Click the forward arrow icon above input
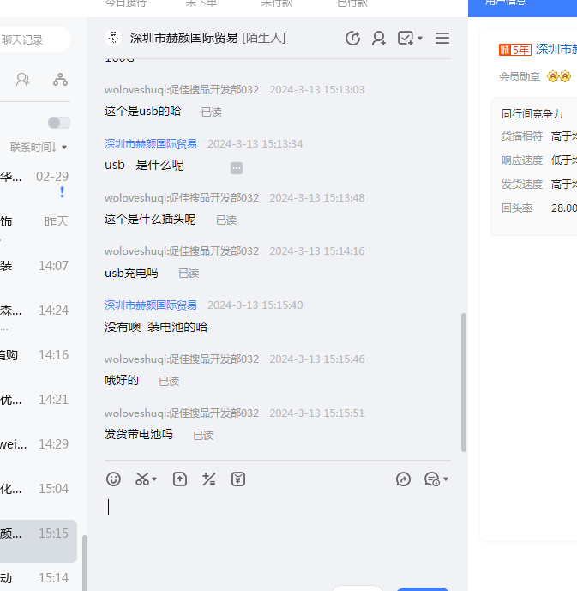Viewport: 577px width, 591px height. coord(403,479)
